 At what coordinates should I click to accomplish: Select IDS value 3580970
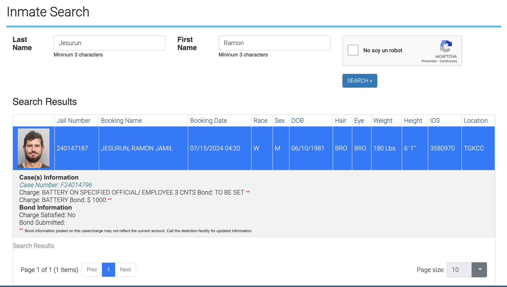point(445,148)
